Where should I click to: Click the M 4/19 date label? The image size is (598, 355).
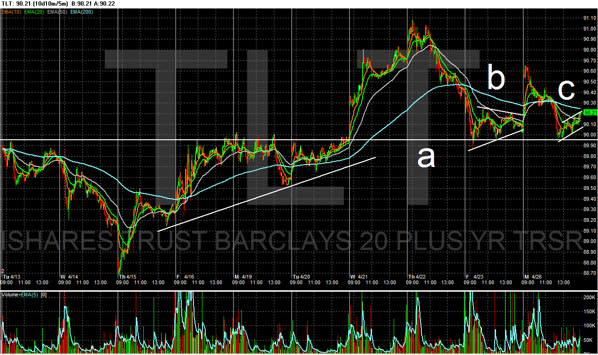coord(243,277)
